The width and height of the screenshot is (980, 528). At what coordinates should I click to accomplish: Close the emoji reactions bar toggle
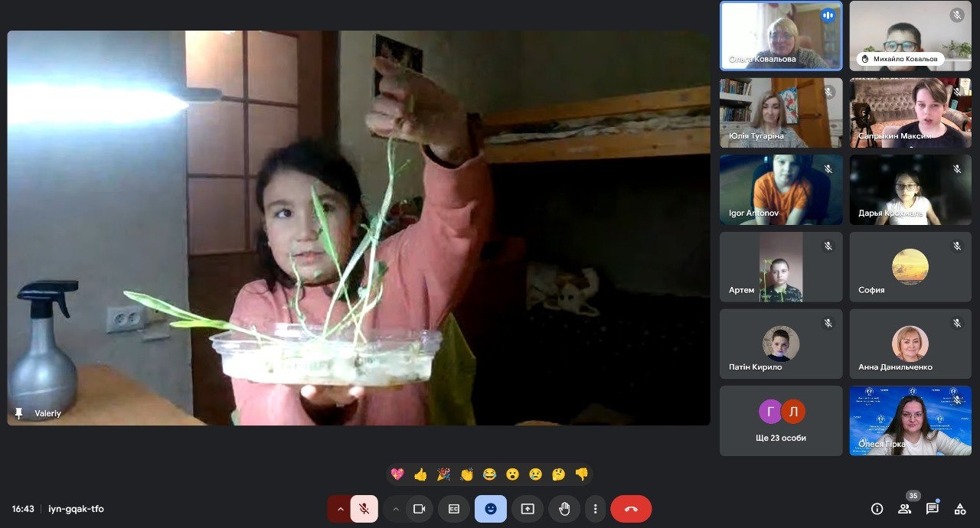[491, 509]
